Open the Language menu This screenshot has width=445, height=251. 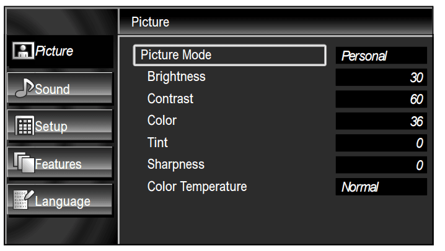[x=59, y=201]
